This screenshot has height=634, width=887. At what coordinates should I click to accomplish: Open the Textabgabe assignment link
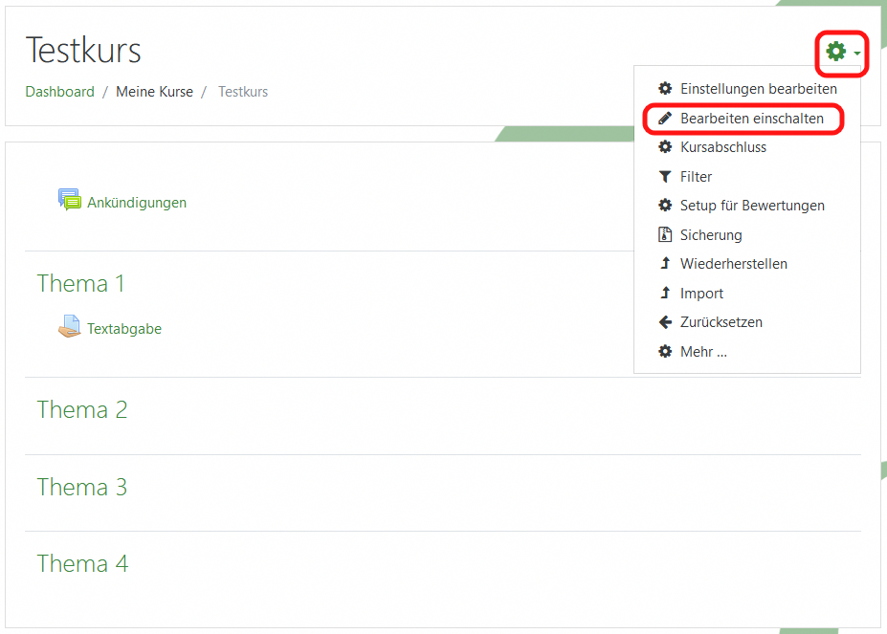[x=124, y=329]
